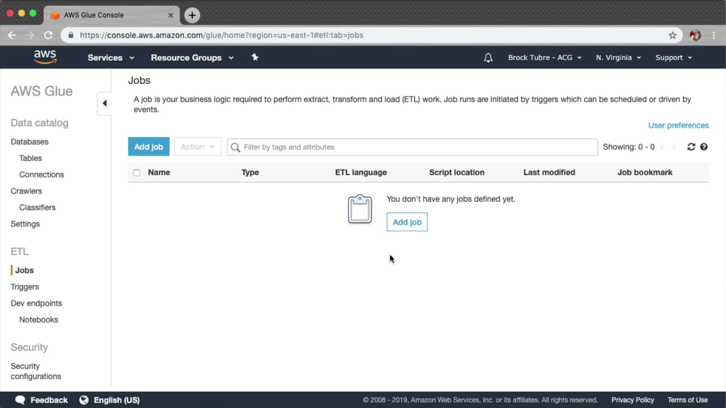
Task: Open a new browser tab
Action: click(192, 15)
